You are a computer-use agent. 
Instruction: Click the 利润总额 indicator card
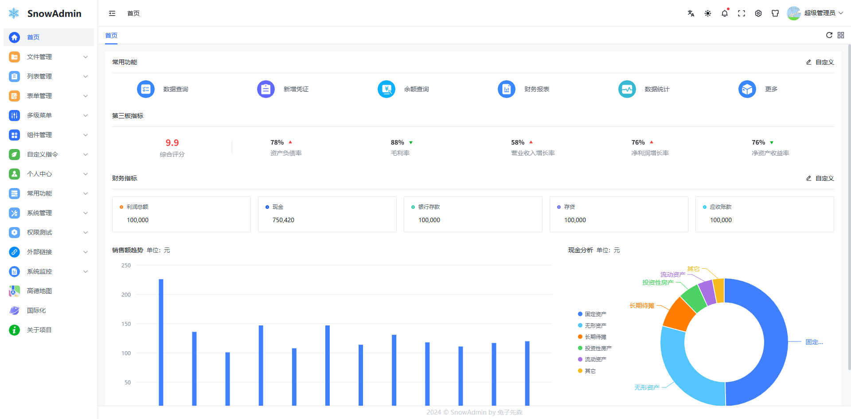(x=181, y=214)
